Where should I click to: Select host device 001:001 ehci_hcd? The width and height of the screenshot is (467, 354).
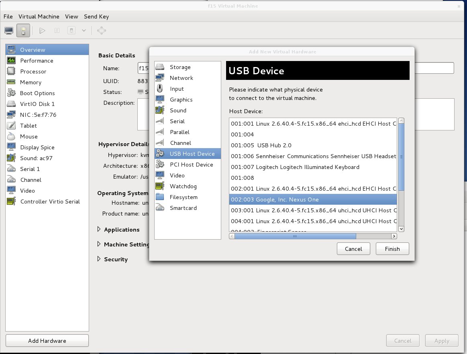(313, 124)
